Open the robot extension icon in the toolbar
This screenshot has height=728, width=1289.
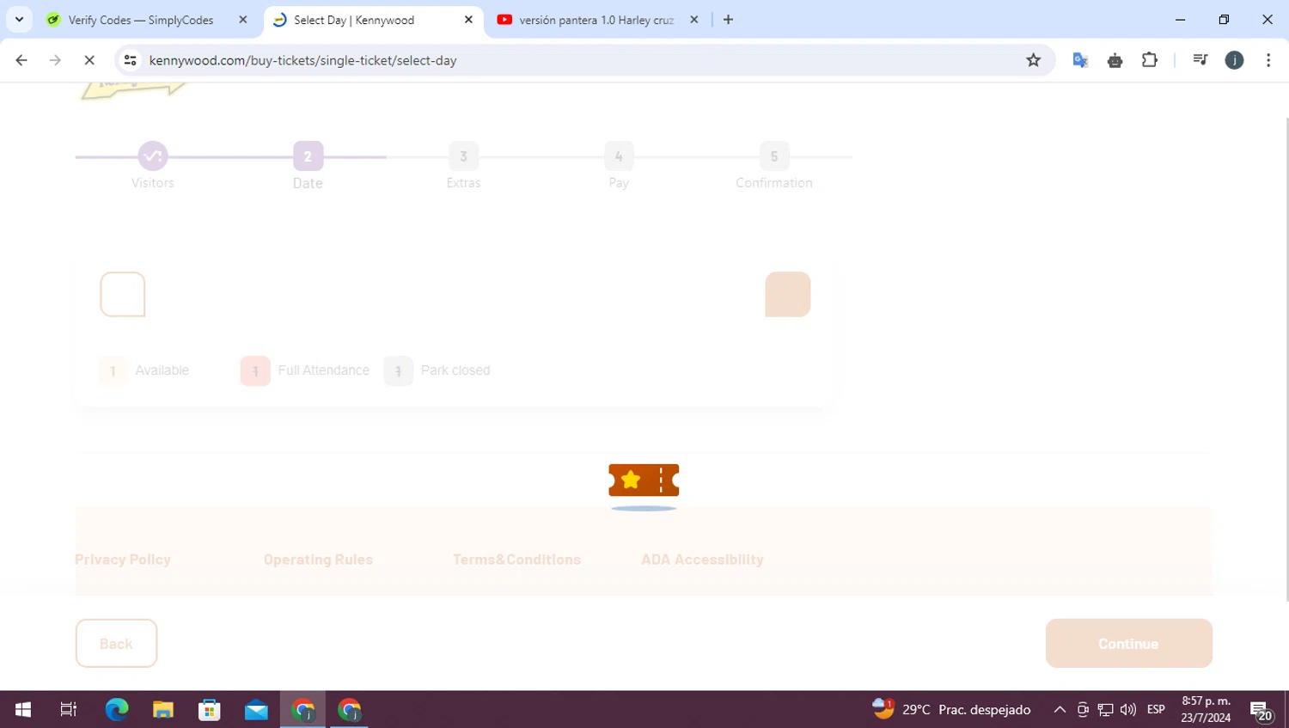(x=1115, y=60)
